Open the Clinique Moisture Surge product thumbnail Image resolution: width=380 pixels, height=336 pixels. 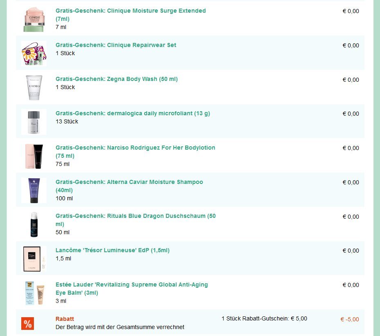click(x=34, y=19)
